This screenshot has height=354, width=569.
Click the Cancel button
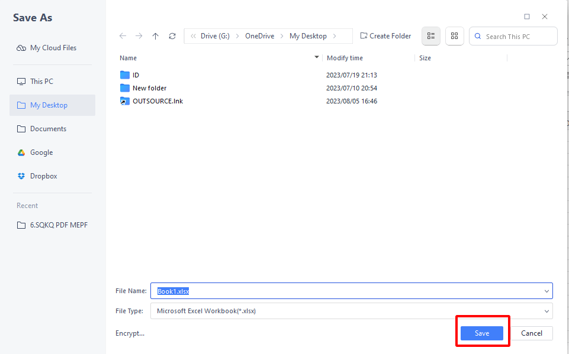[532, 333]
